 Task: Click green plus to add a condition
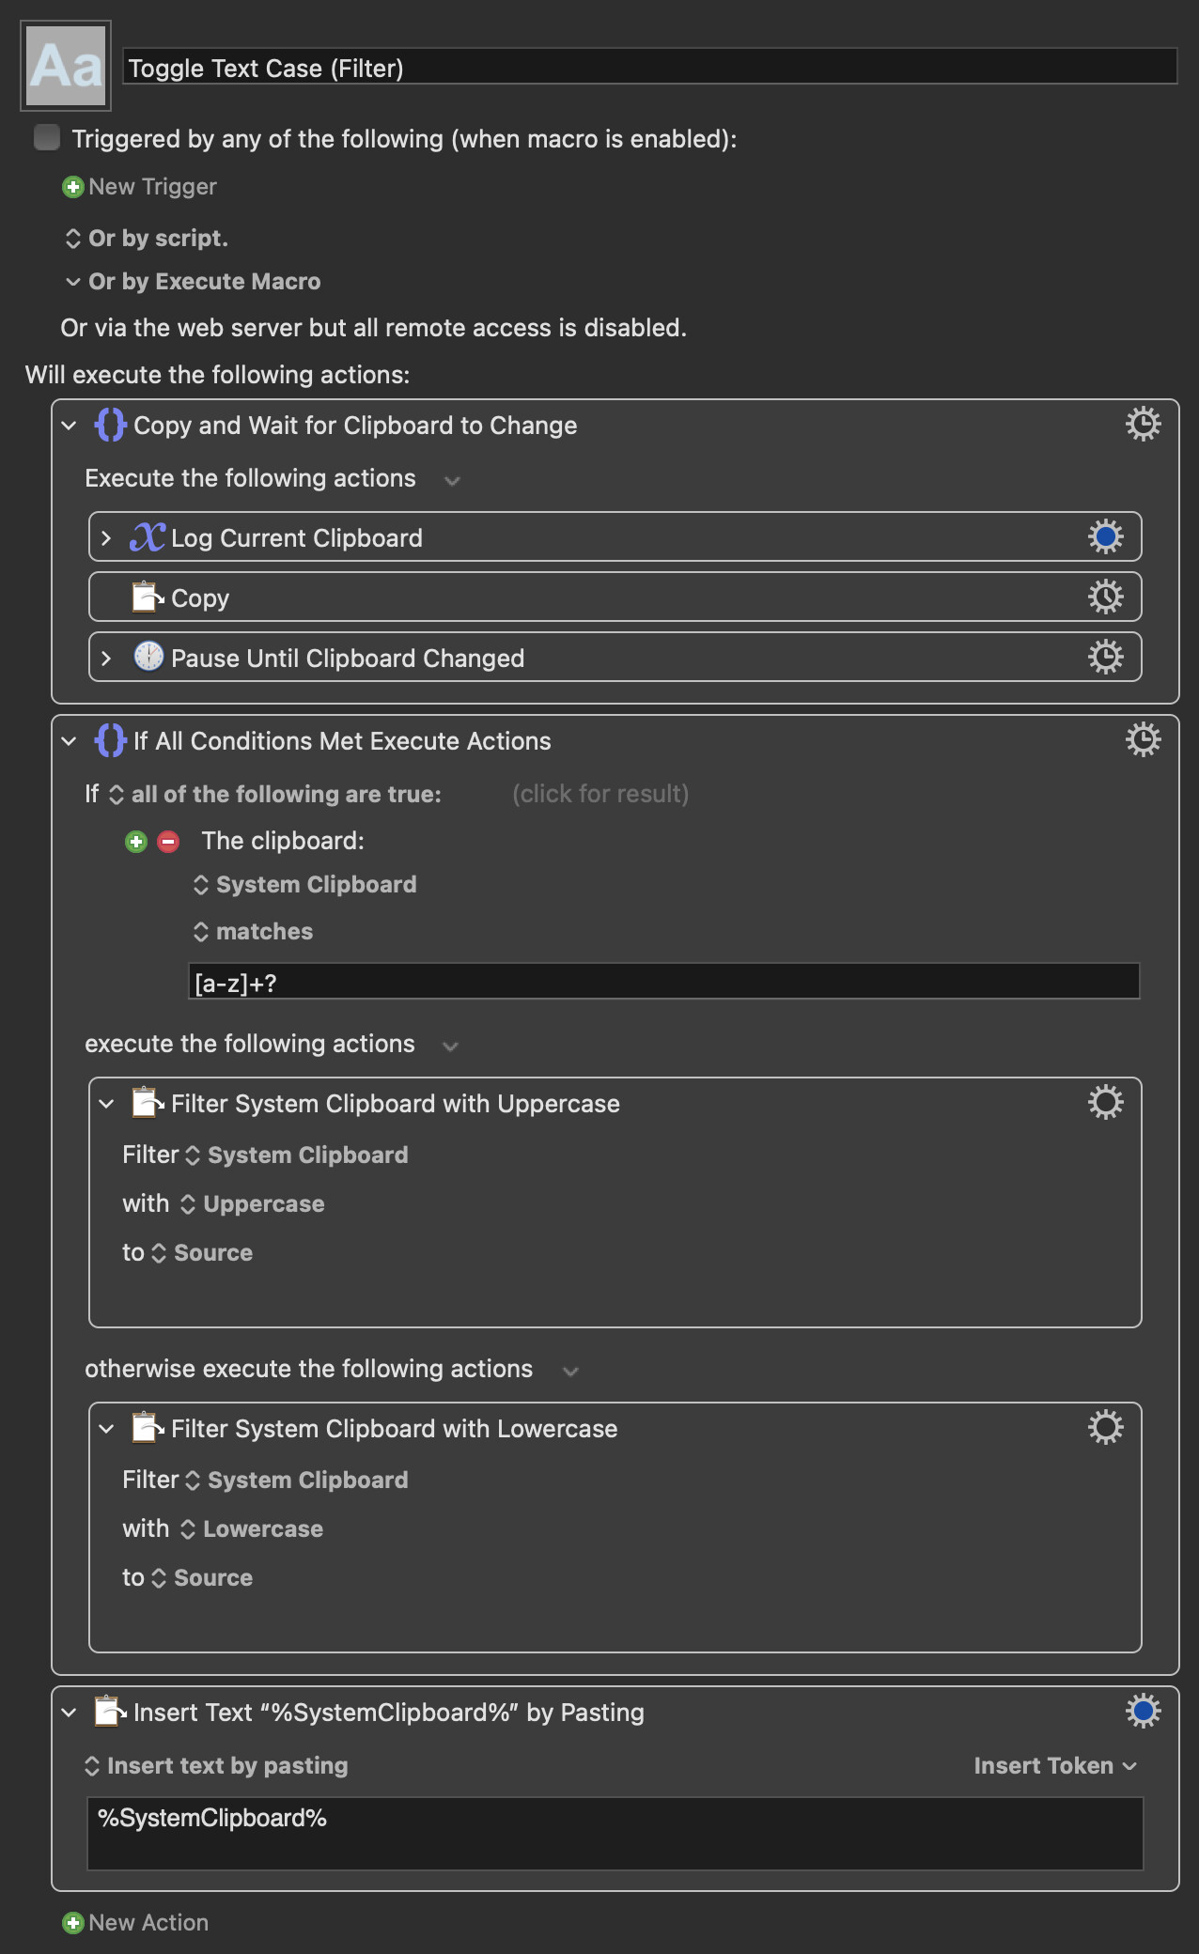pos(136,842)
